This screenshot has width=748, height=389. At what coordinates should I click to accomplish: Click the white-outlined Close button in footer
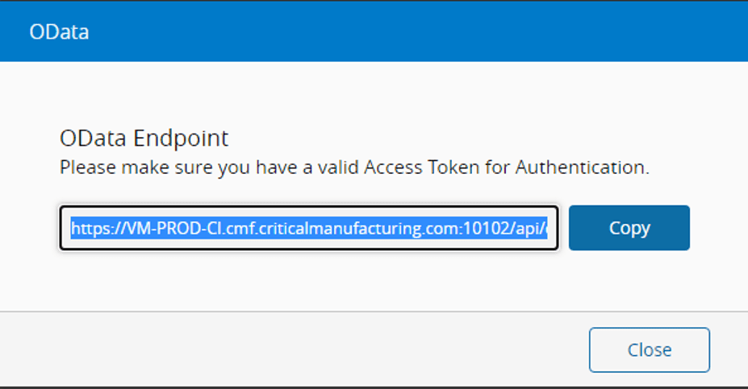tap(649, 350)
